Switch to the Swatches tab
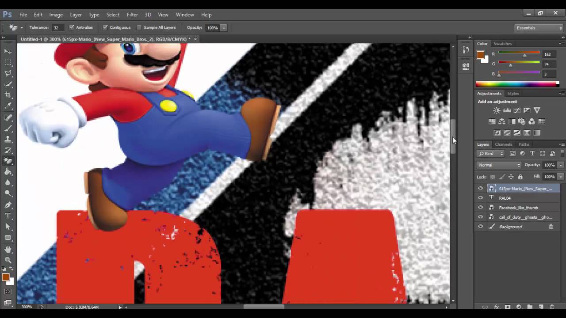Viewport: 566px width, 318px height. pyautogui.click(x=502, y=44)
